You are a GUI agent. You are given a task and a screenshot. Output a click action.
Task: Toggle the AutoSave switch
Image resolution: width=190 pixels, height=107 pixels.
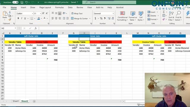pyautogui.click(x=15, y=2)
